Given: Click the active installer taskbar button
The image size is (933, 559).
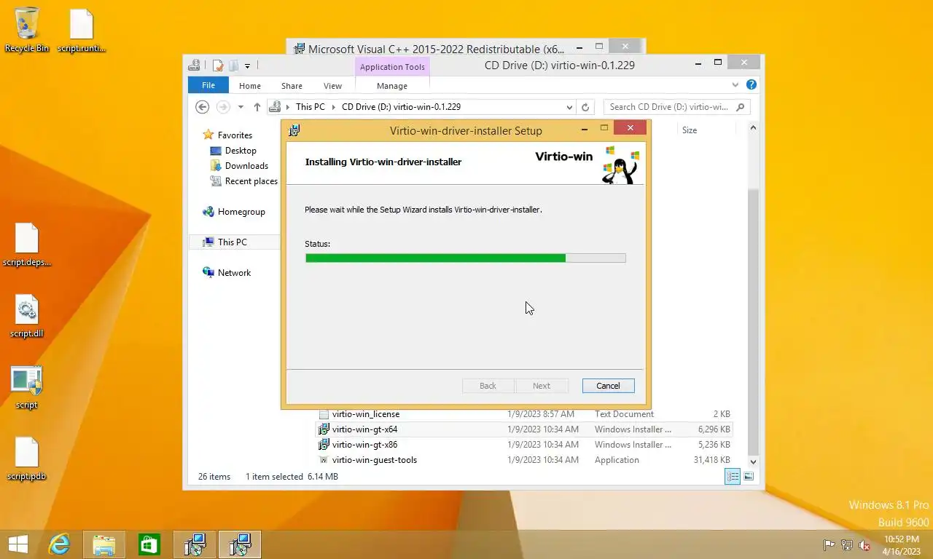Looking at the screenshot, I should [240, 544].
